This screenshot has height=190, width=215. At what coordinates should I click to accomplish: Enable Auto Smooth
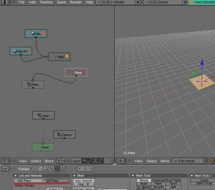(x=84, y=181)
